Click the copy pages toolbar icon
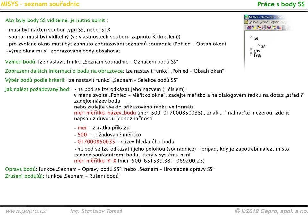308x215 pixels. [x=264, y=28]
